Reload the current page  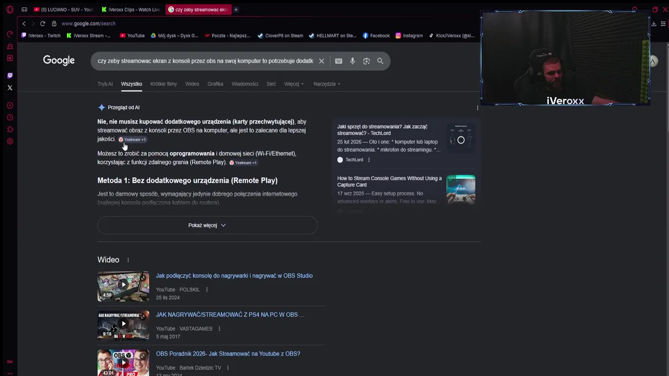pos(42,23)
